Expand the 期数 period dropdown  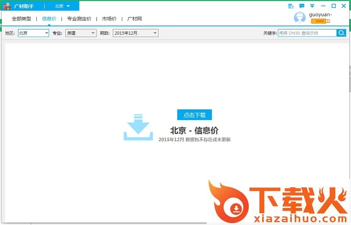(136, 33)
